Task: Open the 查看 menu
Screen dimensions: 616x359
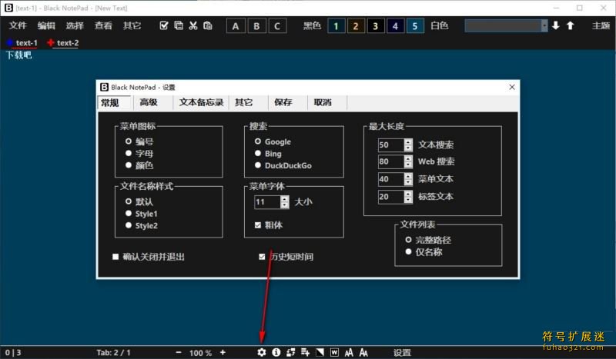Action: pos(103,25)
